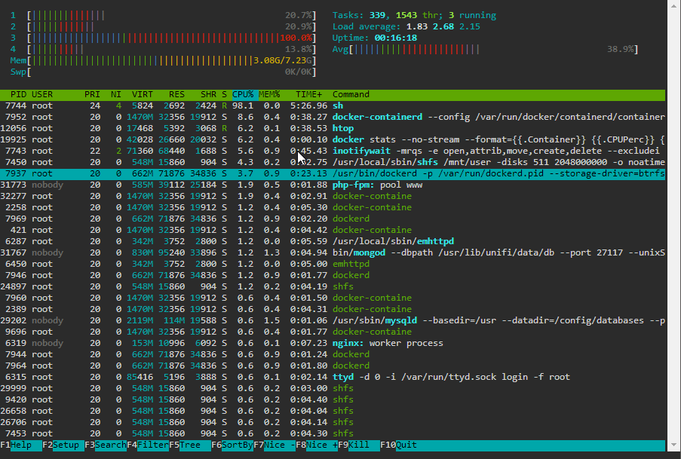This screenshot has width=681, height=459.
Task: Activate F3 Search in the footer bar
Action: 105,445
